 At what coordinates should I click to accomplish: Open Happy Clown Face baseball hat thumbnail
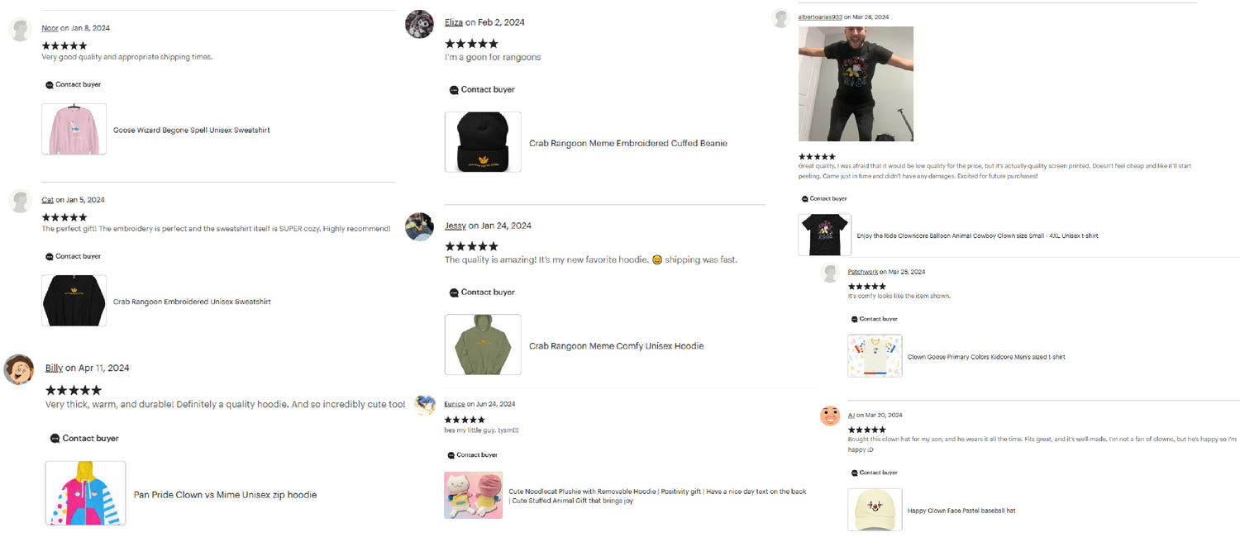click(x=875, y=510)
